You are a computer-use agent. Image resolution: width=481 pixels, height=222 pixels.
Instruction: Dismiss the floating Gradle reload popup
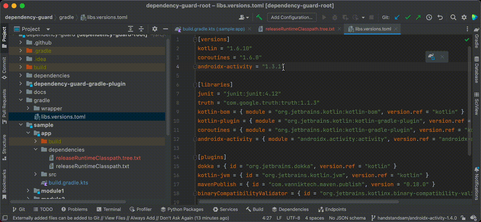tap(442, 57)
